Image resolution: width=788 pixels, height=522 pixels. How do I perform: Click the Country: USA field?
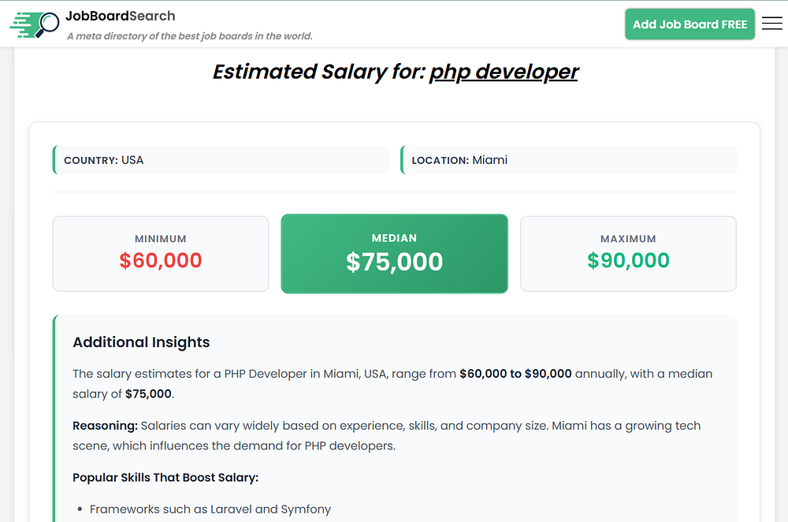[221, 160]
